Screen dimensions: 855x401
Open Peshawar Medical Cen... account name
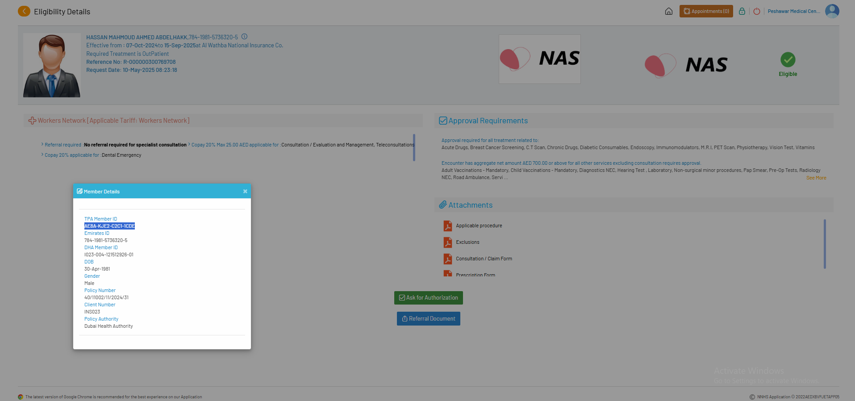(x=793, y=11)
